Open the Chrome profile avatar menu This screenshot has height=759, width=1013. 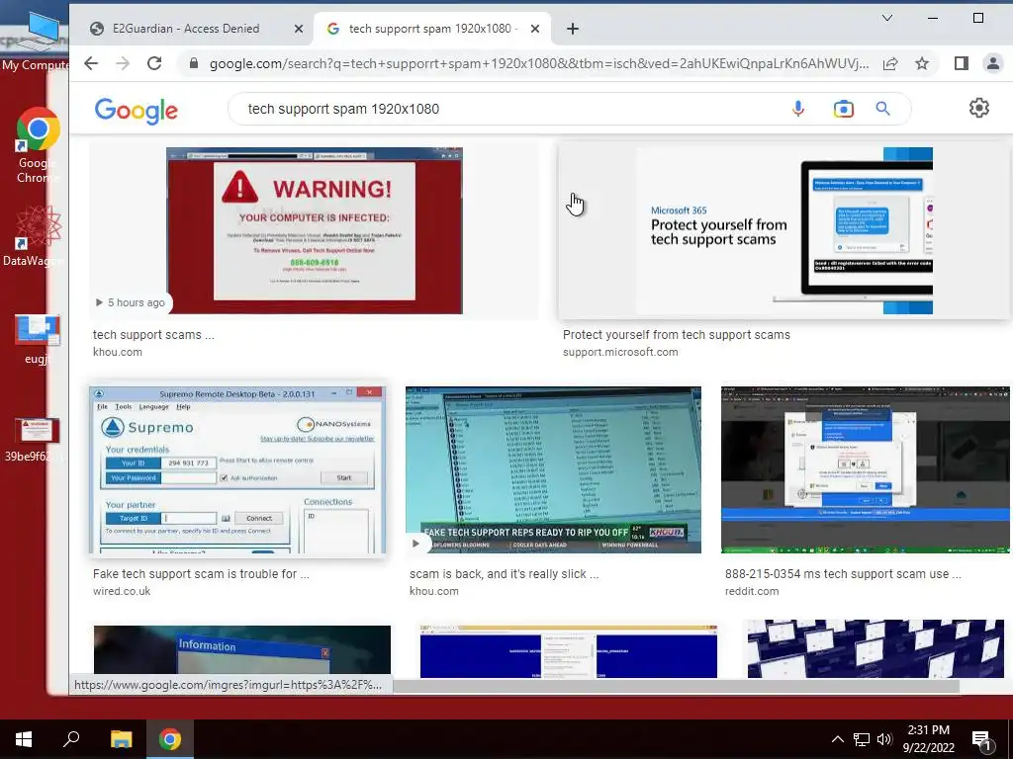(x=993, y=63)
